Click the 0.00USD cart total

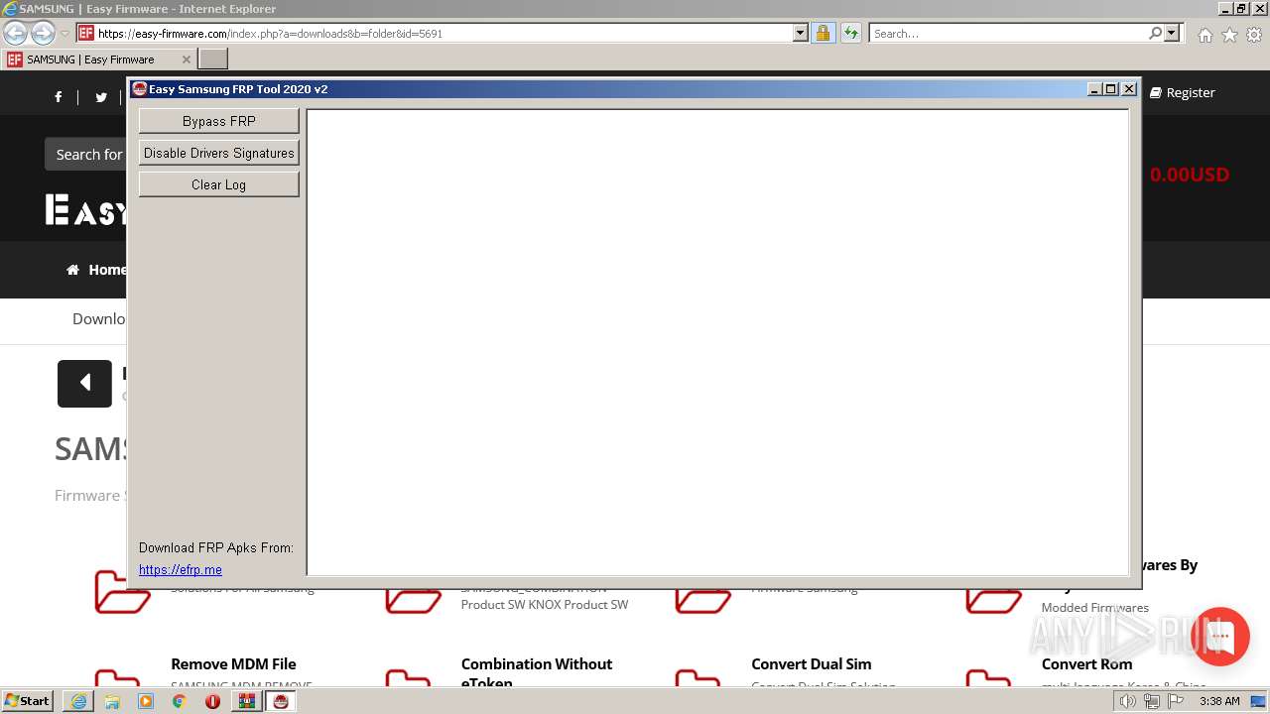tap(1189, 175)
